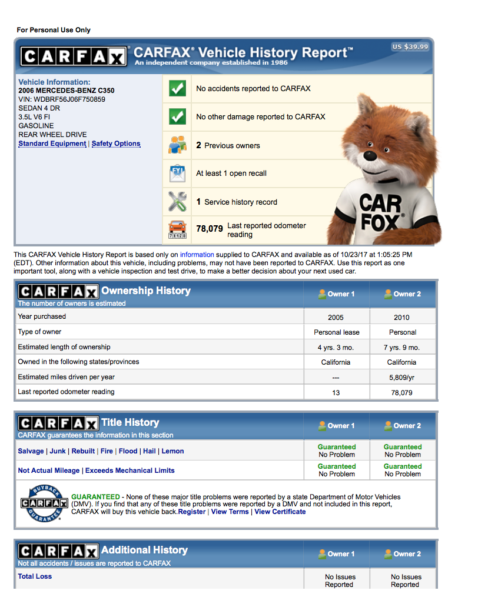Click Owner 2 person icon in Title History
This screenshot has height=614, width=478.
(388, 426)
